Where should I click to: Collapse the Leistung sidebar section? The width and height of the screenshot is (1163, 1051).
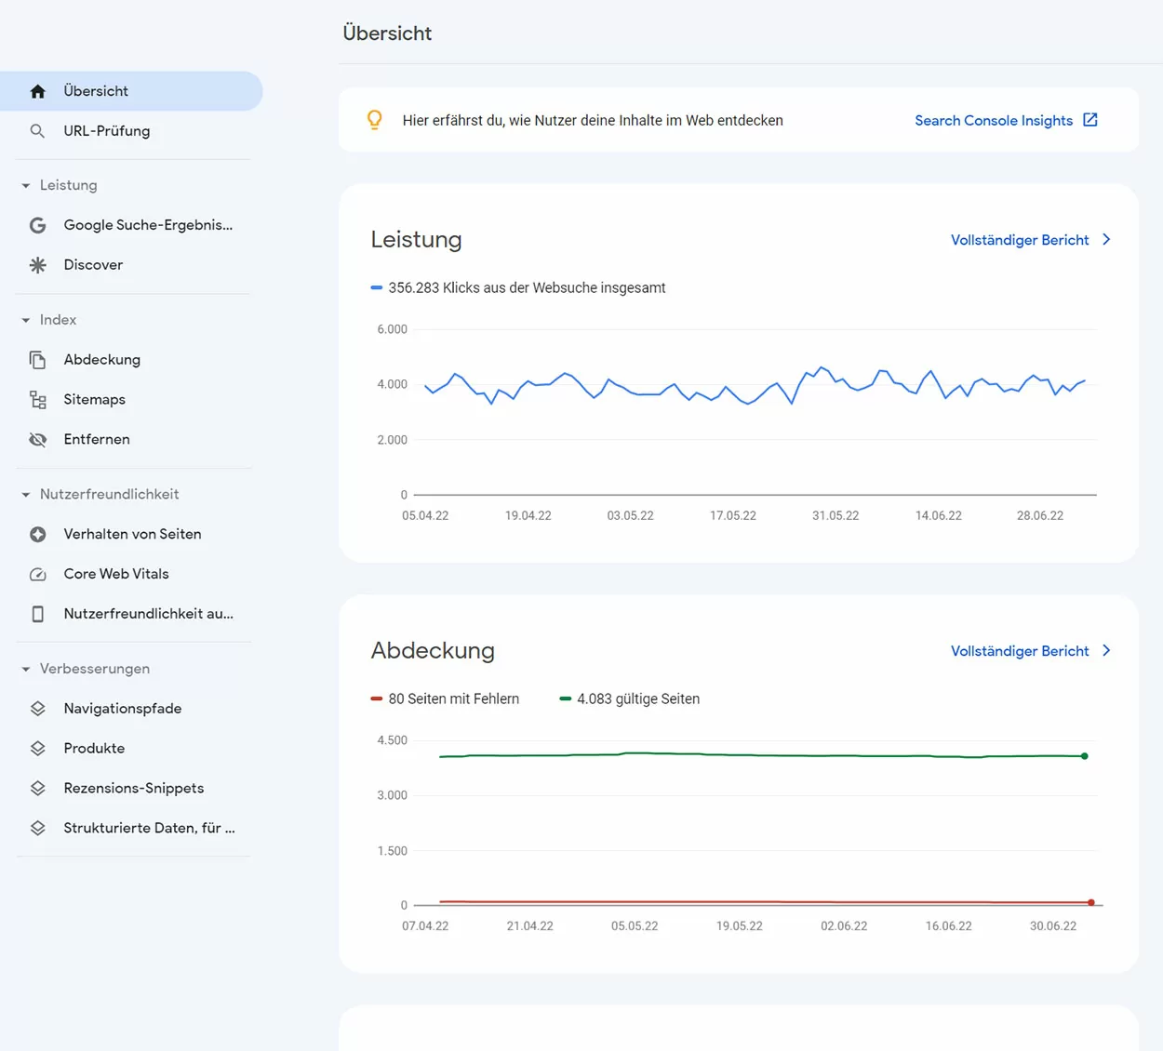coord(26,185)
